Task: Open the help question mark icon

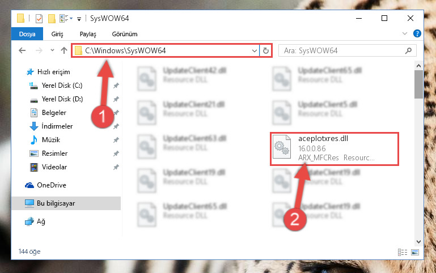Action: click(417, 33)
